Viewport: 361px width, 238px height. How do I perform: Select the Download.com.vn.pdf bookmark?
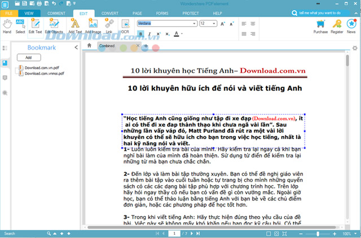42,68
